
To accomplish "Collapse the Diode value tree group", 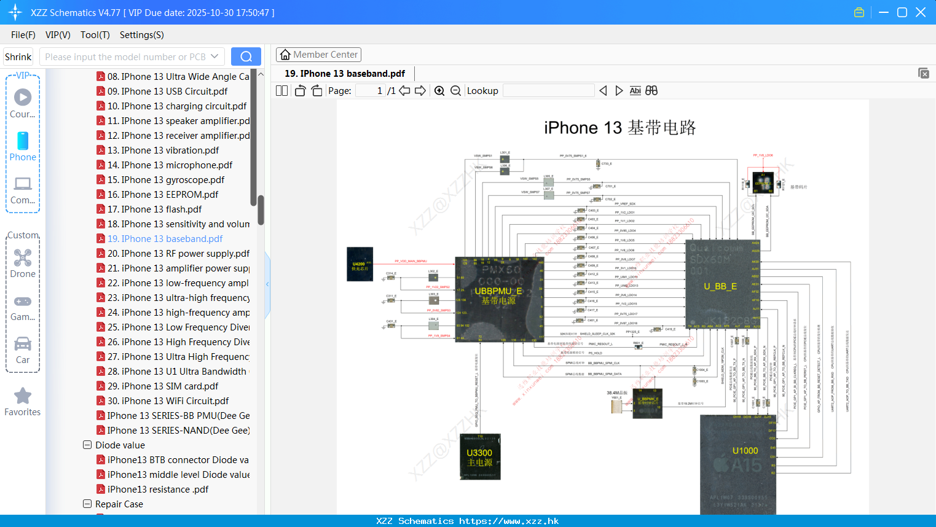I will [x=87, y=445].
